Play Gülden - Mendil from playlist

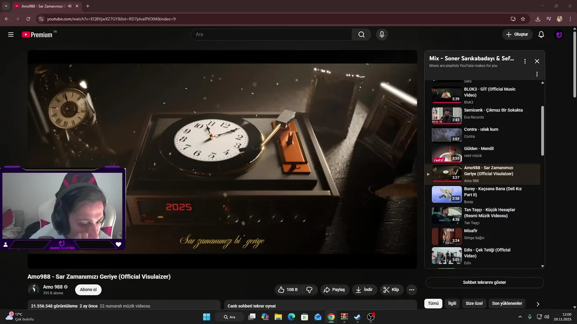tap(482, 153)
